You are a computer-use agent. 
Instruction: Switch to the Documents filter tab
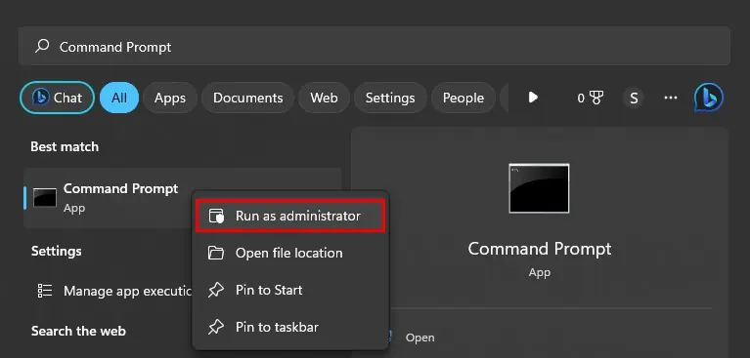(x=247, y=98)
